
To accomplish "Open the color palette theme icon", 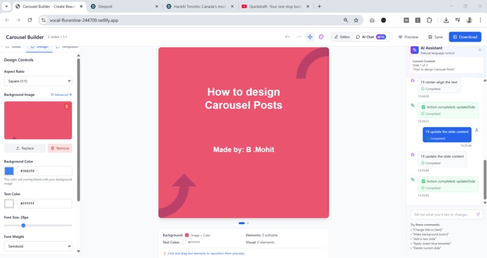I will [x=321, y=37].
